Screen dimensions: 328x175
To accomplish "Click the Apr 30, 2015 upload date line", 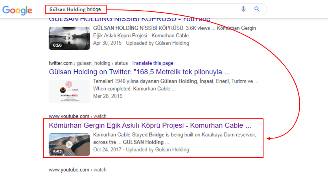I will 141,43.
